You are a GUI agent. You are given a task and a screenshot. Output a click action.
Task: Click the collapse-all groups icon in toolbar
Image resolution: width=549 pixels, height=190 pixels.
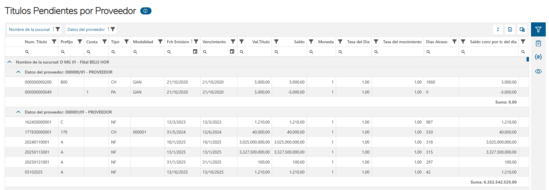pyautogui.click(x=498, y=29)
